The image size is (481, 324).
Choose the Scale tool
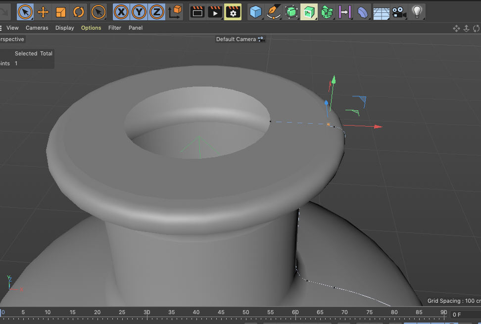click(61, 11)
